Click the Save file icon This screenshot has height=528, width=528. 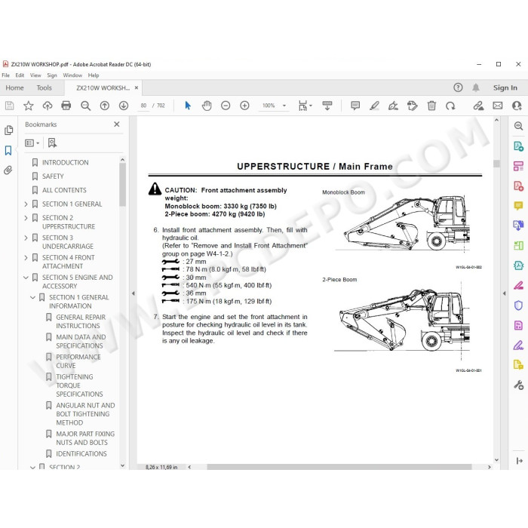coord(9,106)
